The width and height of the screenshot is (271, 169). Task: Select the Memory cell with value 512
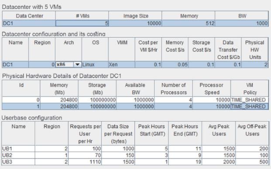coord(189,23)
